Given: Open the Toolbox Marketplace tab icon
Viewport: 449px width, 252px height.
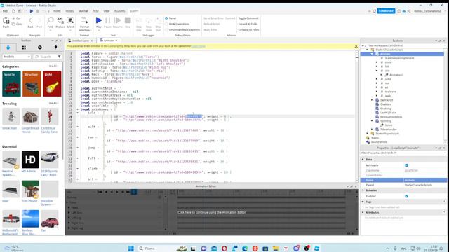Looking at the screenshot, I should (x=8, y=48).
